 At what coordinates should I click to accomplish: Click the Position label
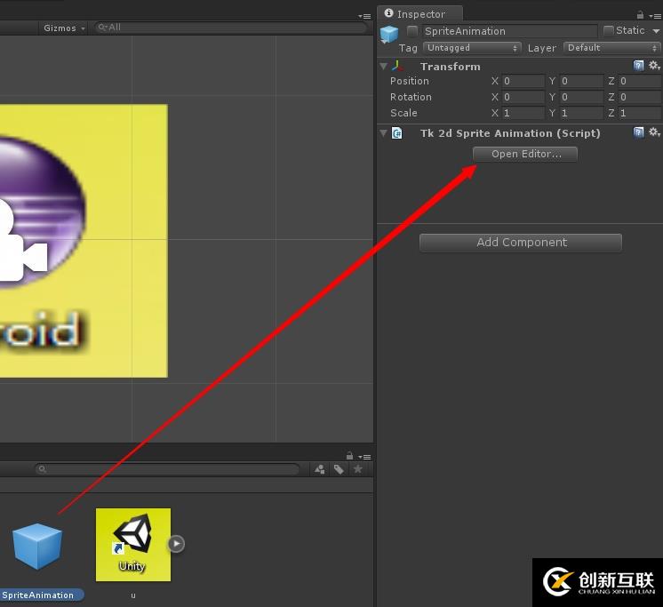pos(410,81)
